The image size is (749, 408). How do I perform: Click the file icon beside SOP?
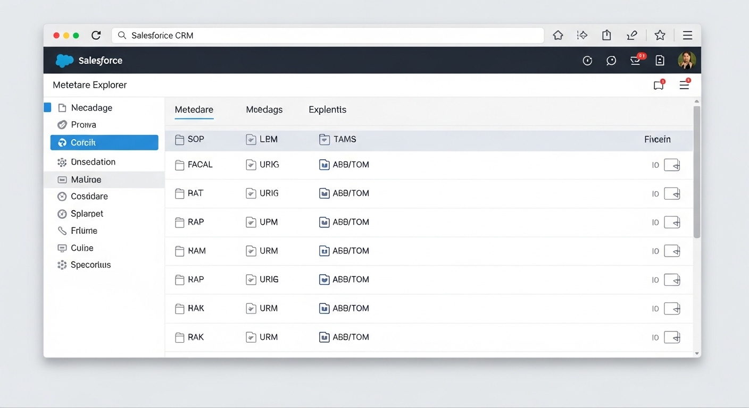point(178,139)
